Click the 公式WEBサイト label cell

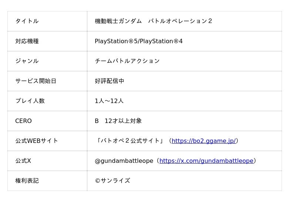37,141
